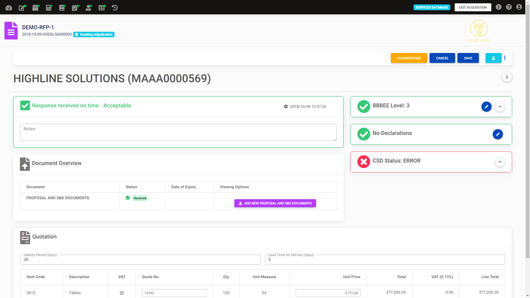Click the calculator icon in top bar
The height and width of the screenshot is (298, 530).
48,7
